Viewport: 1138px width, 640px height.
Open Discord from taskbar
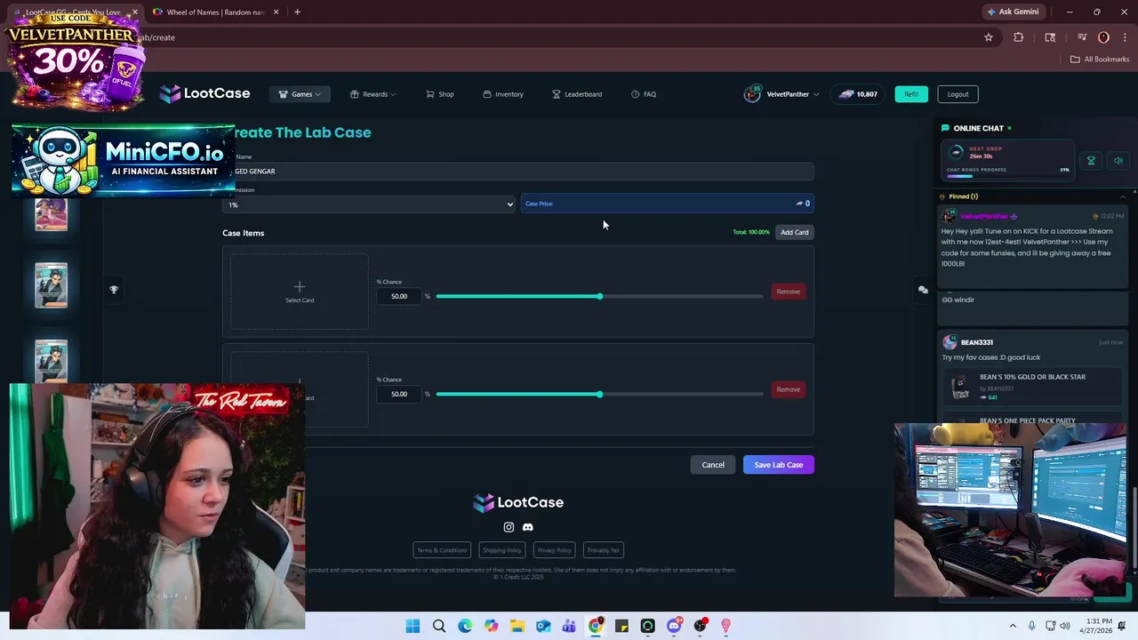coord(674,627)
